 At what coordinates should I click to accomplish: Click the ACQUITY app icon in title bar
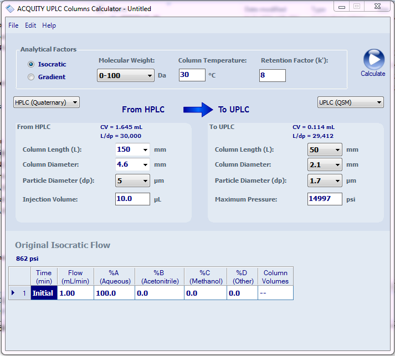[x=9, y=8]
